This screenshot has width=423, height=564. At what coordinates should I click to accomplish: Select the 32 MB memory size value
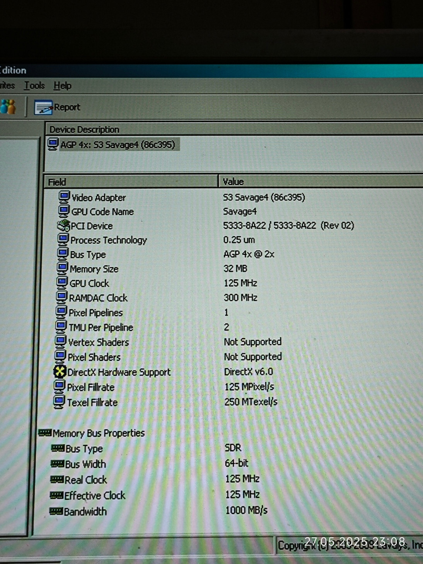(x=235, y=268)
